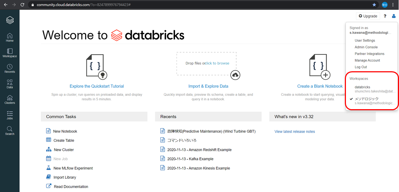The width and height of the screenshot is (399, 192).
Task: Open Explore the Quickstart Tutorial link
Action: pos(97,86)
